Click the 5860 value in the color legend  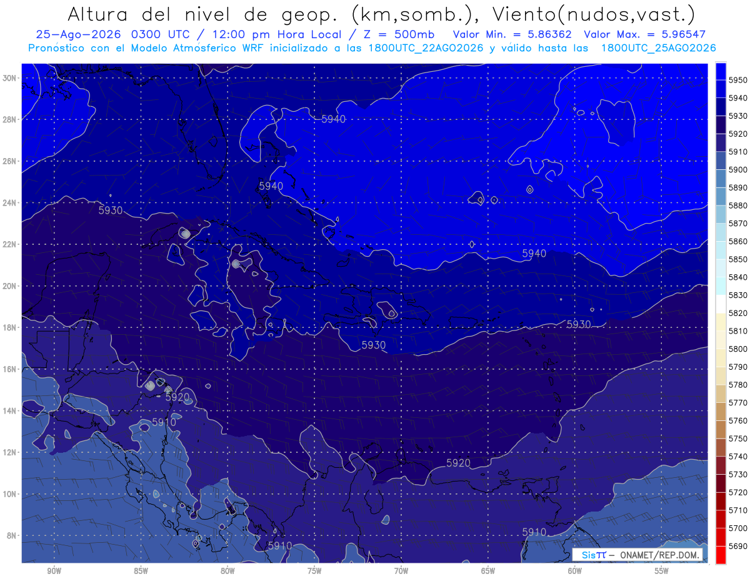[x=738, y=241]
